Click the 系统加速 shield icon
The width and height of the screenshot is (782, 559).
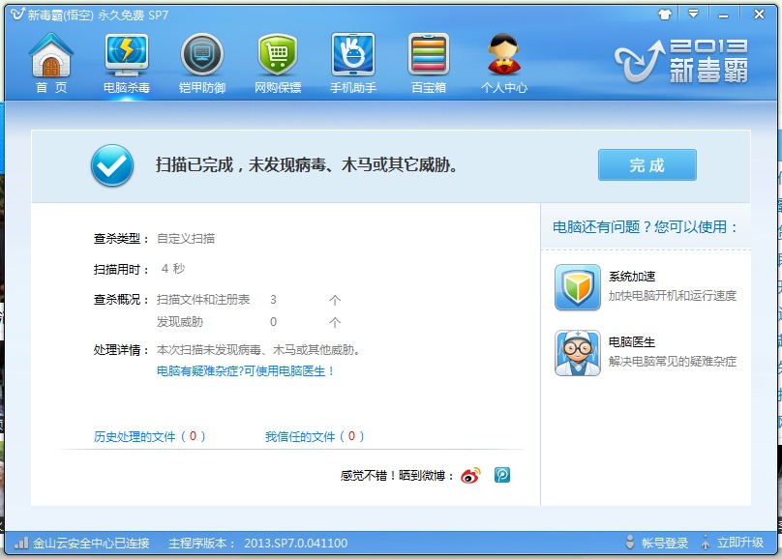[x=578, y=287]
